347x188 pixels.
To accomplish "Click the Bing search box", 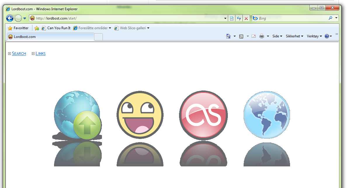I will tap(292, 18).
